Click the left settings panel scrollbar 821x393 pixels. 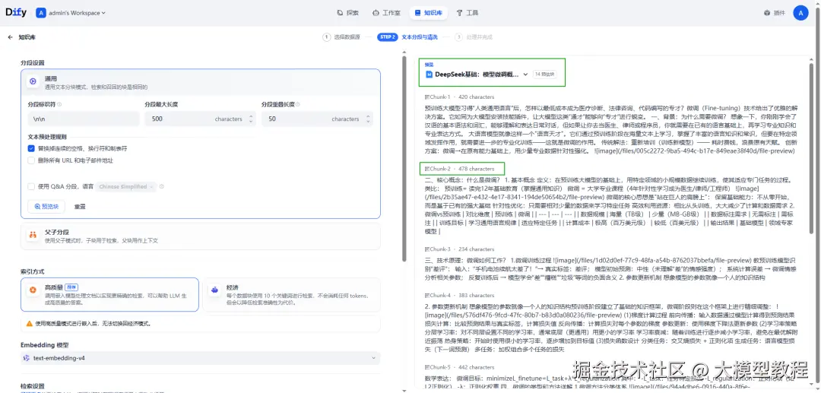tap(404, 159)
